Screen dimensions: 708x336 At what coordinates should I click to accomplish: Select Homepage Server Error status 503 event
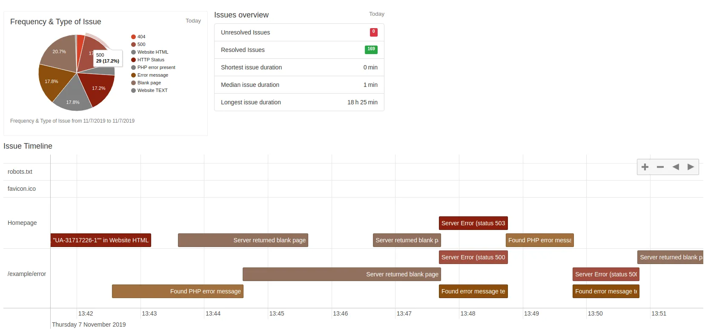click(473, 223)
